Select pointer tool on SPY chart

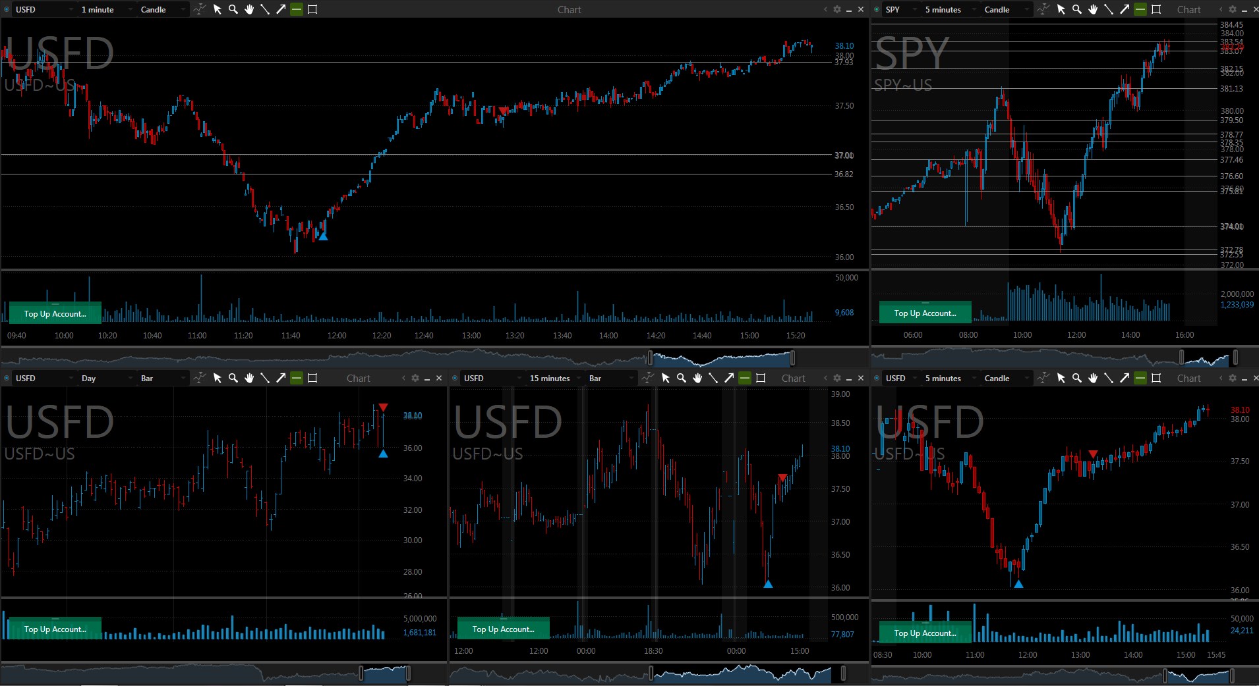click(x=1061, y=9)
